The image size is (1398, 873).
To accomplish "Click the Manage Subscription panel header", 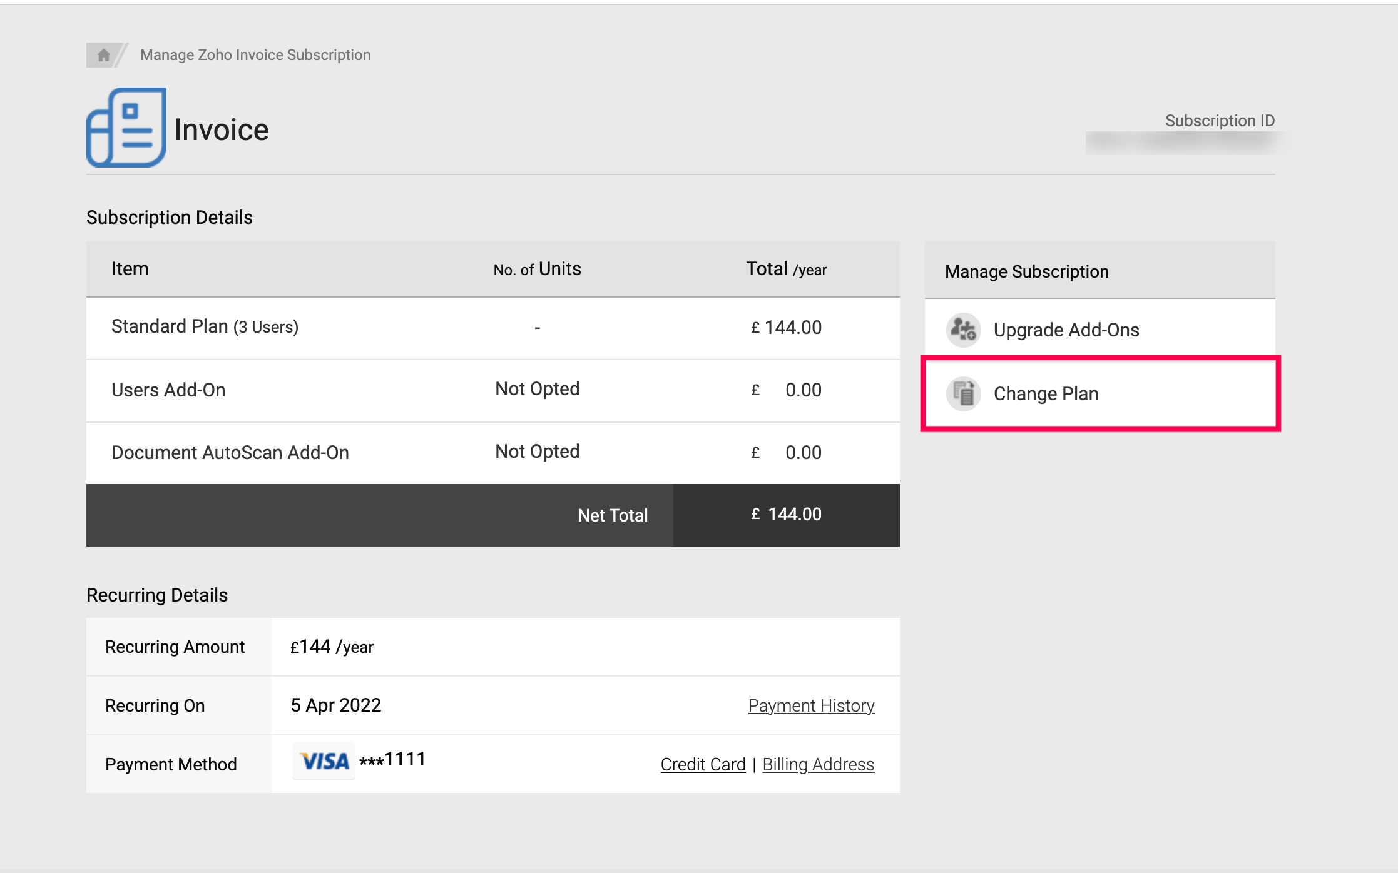I will coord(1026,271).
